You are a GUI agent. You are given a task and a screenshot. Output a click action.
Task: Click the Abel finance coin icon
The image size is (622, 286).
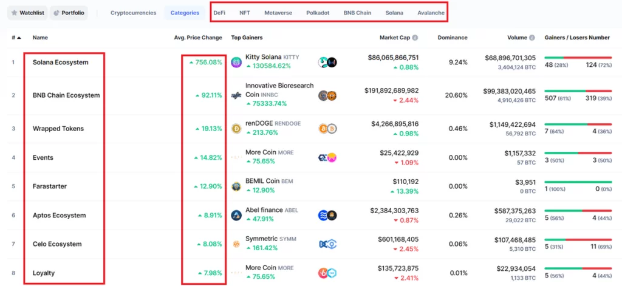236,215
